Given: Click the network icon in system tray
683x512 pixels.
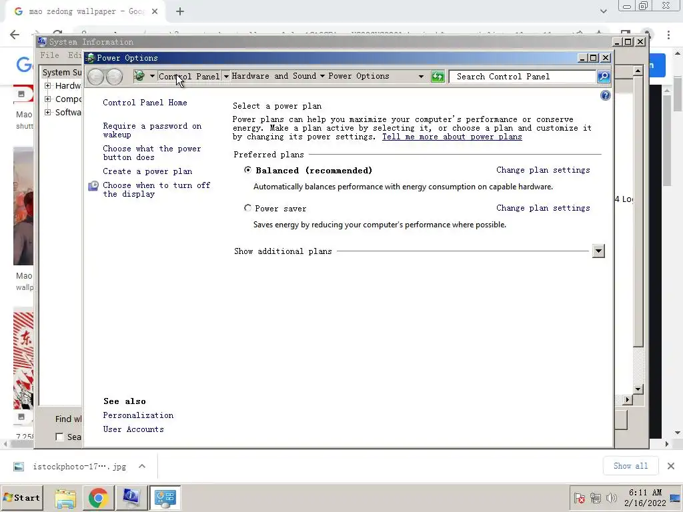Looking at the screenshot, I should click(596, 498).
